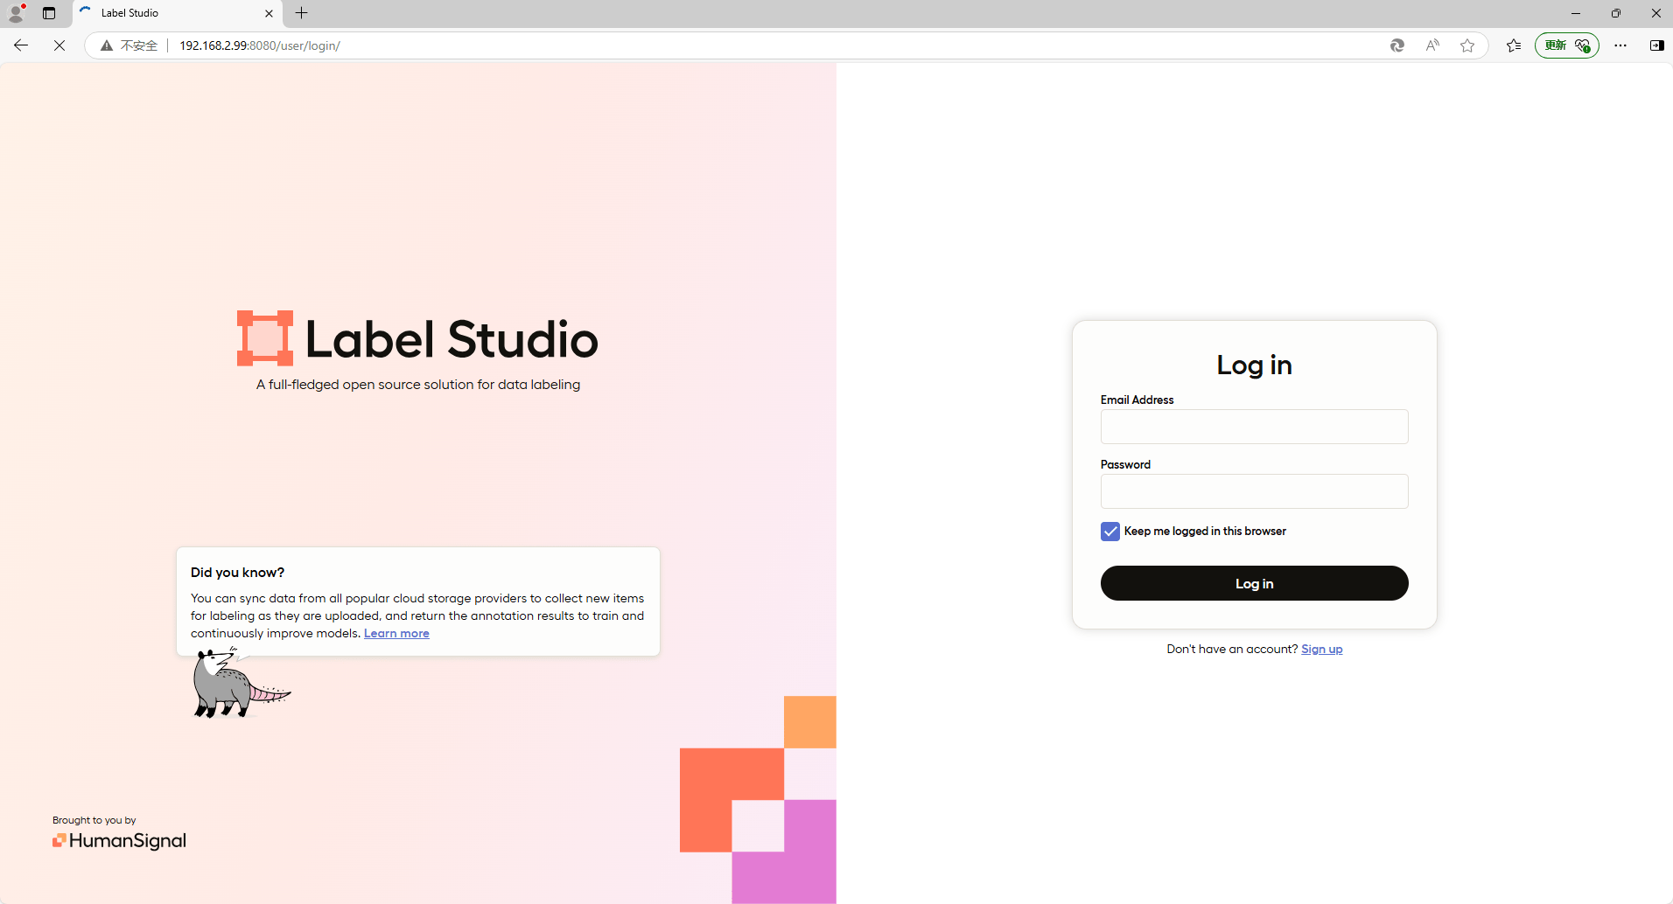Add this page to favorites
The width and height of the screenshot is (1673, 904).
pos(1467,45)
